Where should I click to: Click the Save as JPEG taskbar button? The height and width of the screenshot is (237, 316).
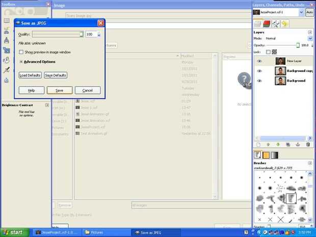click(x=156, y=232)
